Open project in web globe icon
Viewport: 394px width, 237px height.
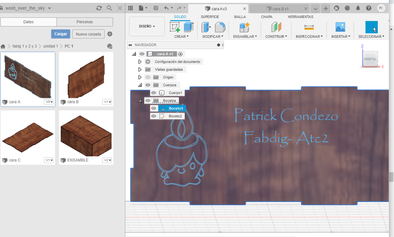110,46
